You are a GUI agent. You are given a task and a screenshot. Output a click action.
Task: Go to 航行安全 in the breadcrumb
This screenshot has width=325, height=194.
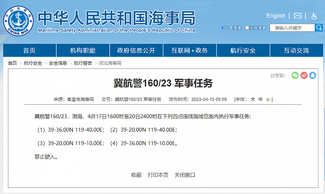click(x=33, y=63)
